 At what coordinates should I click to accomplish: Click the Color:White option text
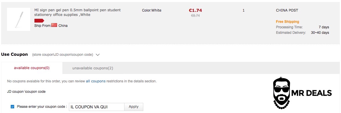(x=152, y=10)
